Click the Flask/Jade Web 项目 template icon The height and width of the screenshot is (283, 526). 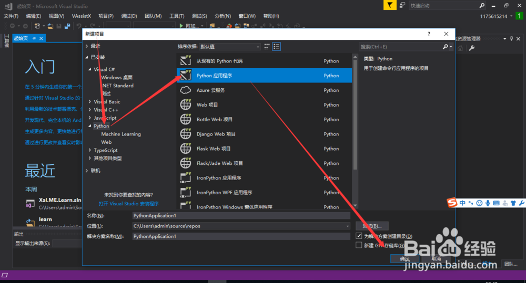tap(186, 163)
